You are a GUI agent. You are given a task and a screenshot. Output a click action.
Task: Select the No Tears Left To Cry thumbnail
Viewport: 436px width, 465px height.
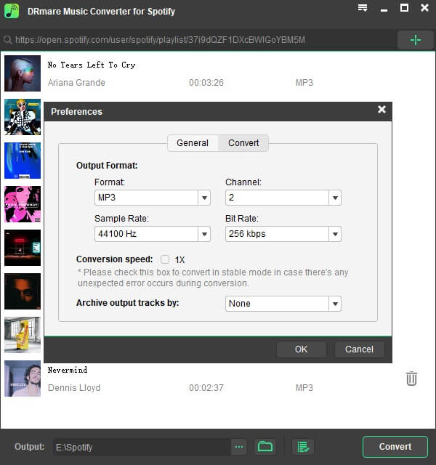[23, 73]
